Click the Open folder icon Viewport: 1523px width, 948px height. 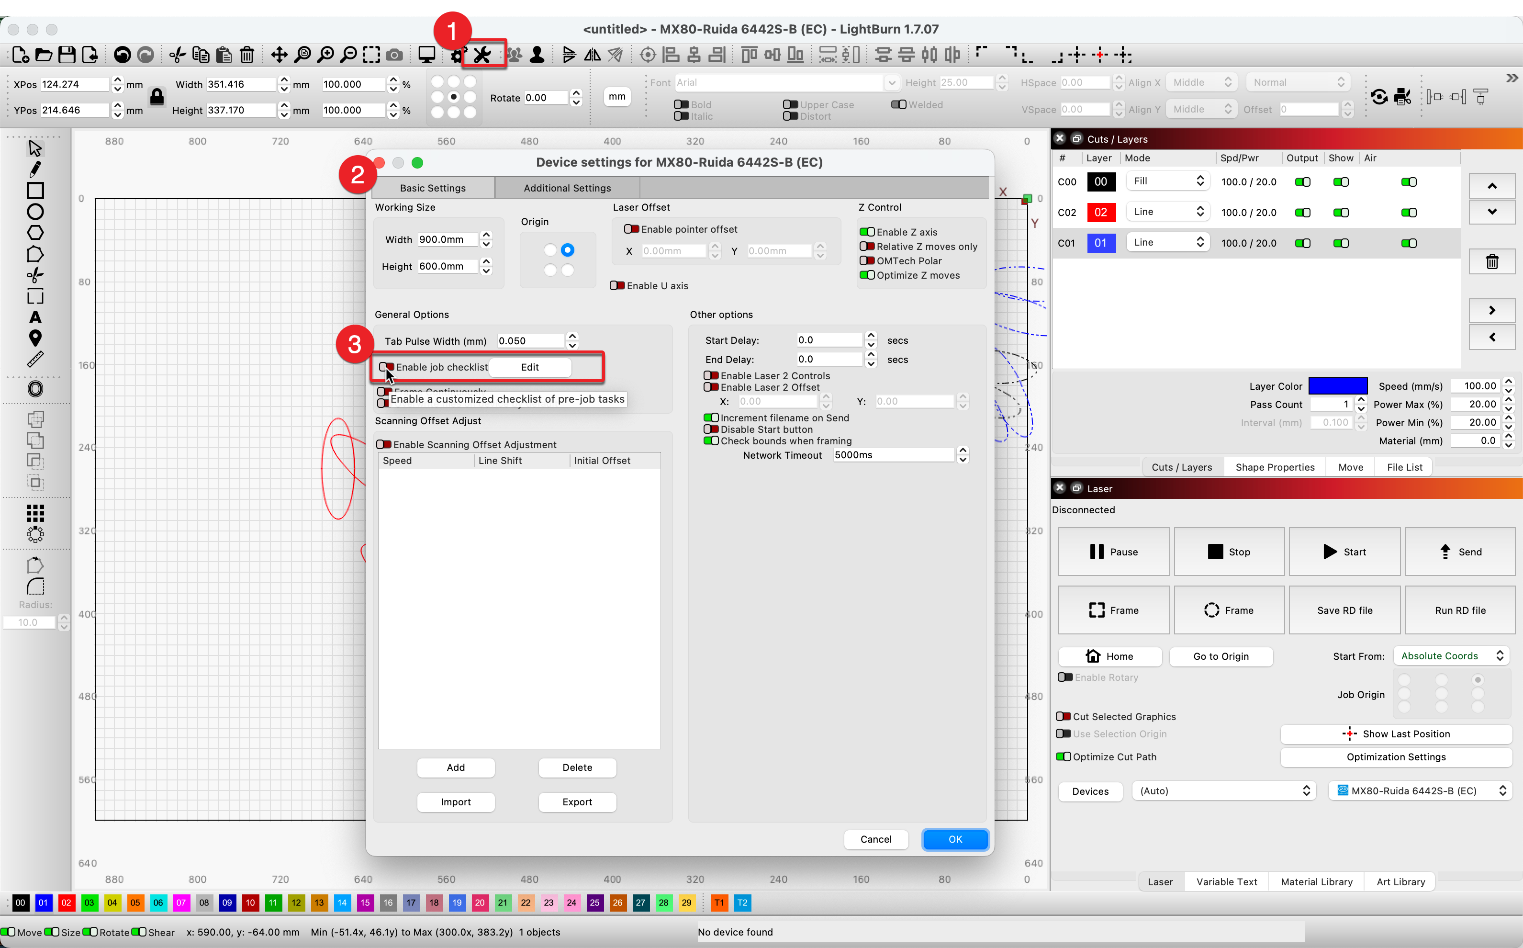(43, 55)
